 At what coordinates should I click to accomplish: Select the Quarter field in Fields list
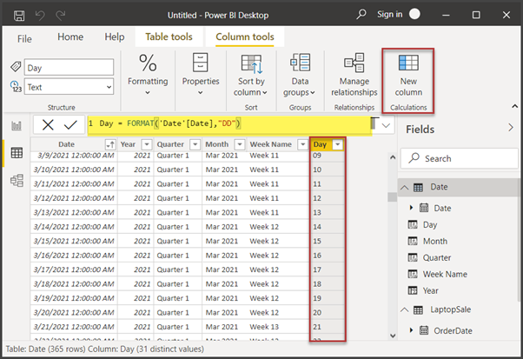click(437, 258)
